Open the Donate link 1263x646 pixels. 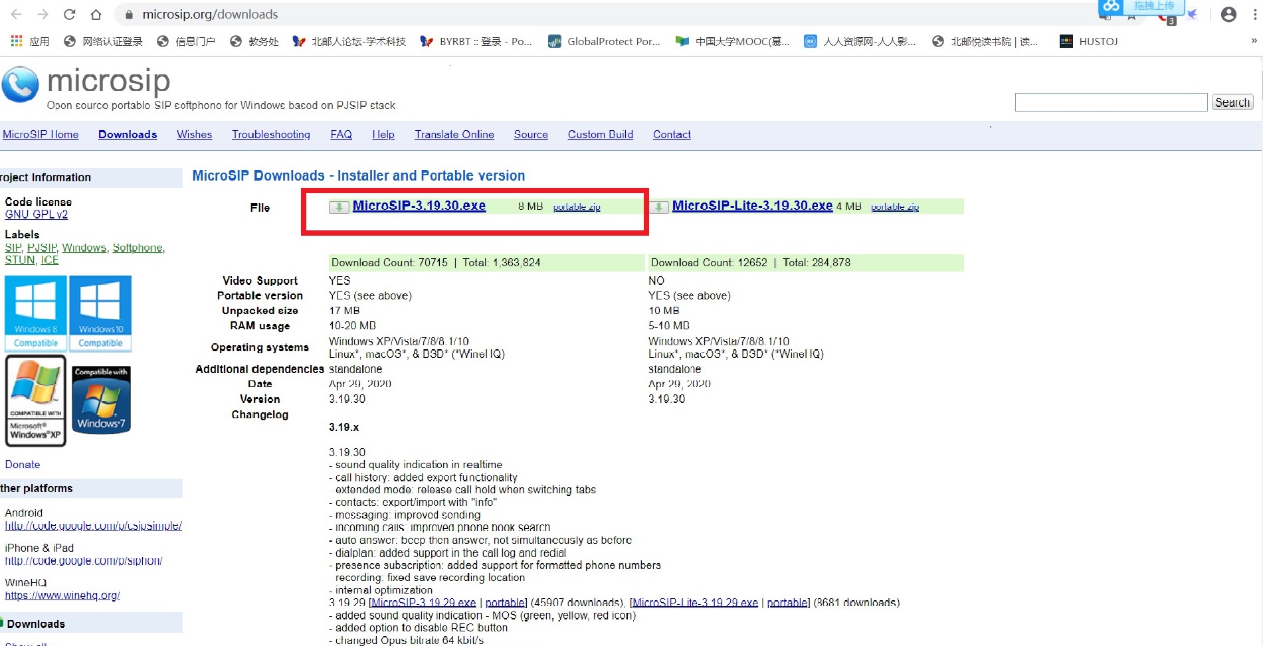[23, 464]
